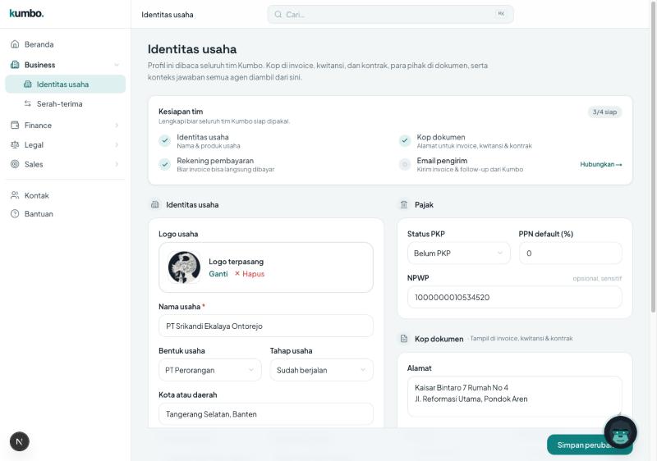Open the Bantuan page
This screenshot has width=657, height=461.
point(66,214)
